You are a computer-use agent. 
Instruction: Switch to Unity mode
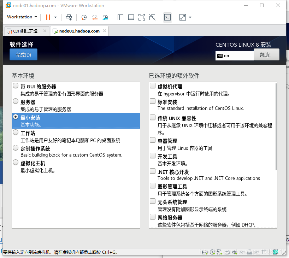click(152, 17)
